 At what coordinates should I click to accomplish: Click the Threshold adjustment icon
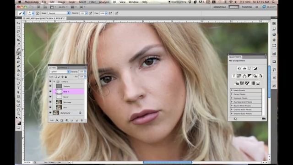tap(247, 83)
